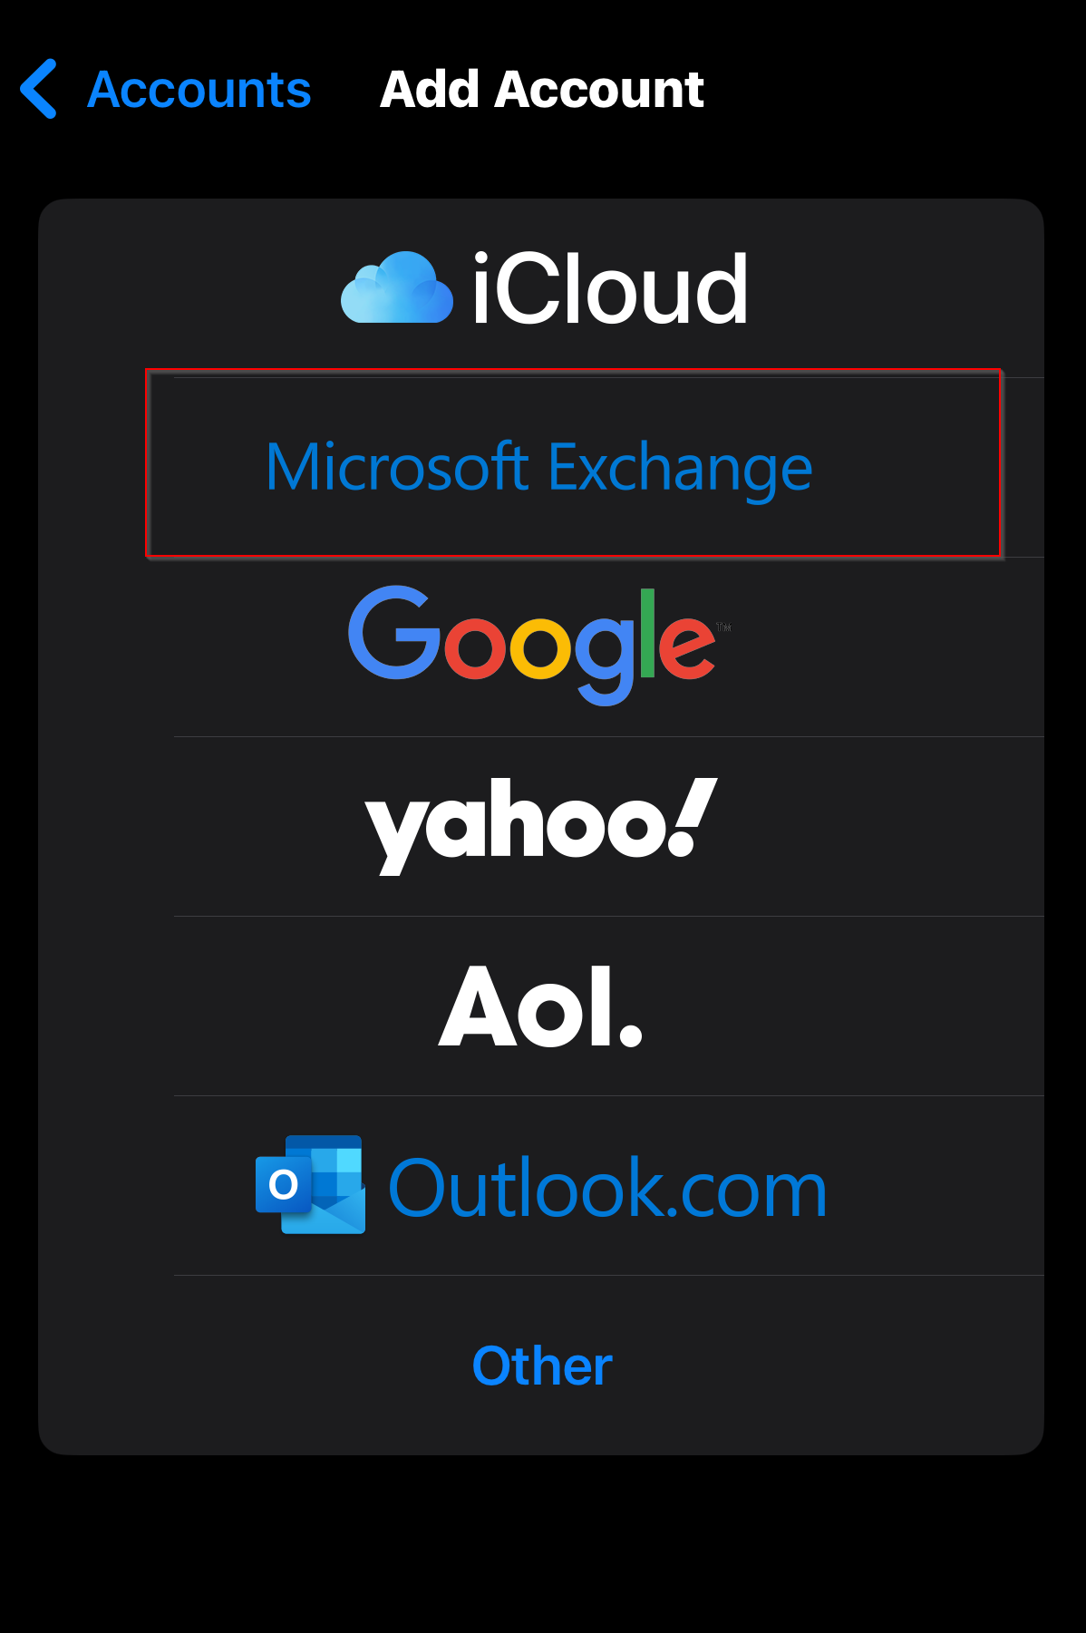Tap the Add Account title

(x=541, y=89)
